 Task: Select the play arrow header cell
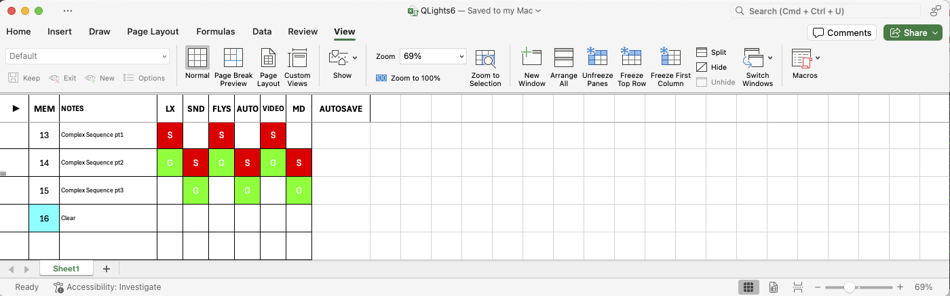14,108
